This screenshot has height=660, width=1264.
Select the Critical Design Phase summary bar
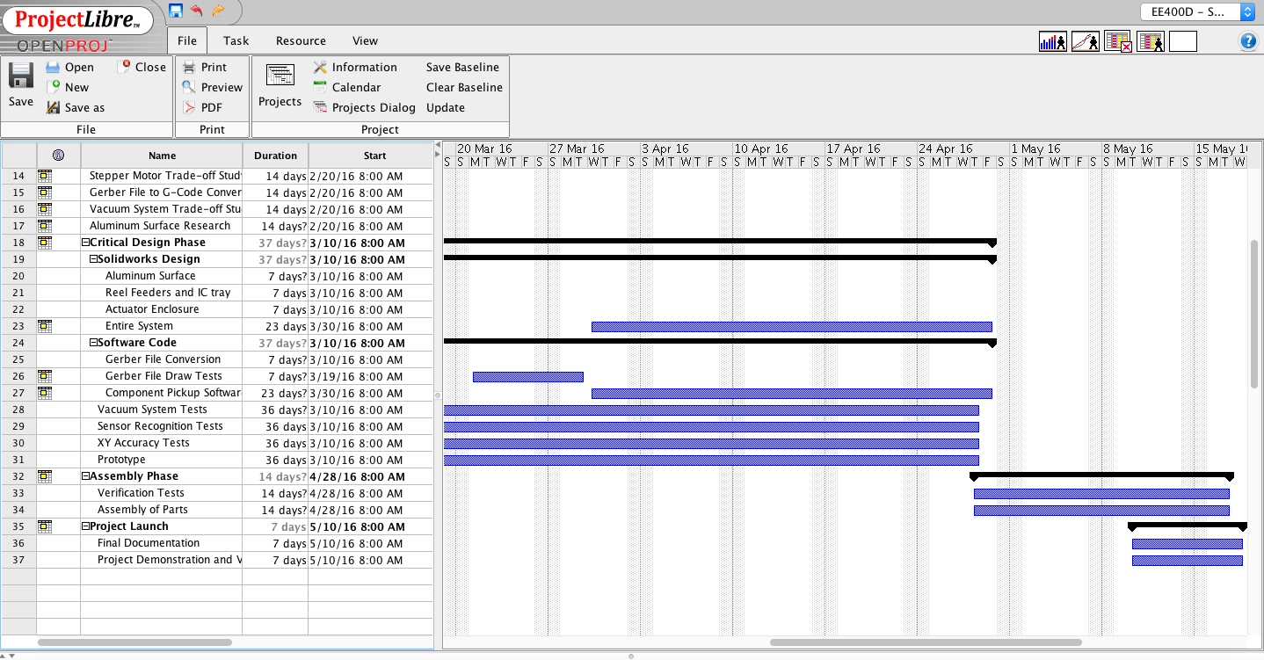[720, 242]
